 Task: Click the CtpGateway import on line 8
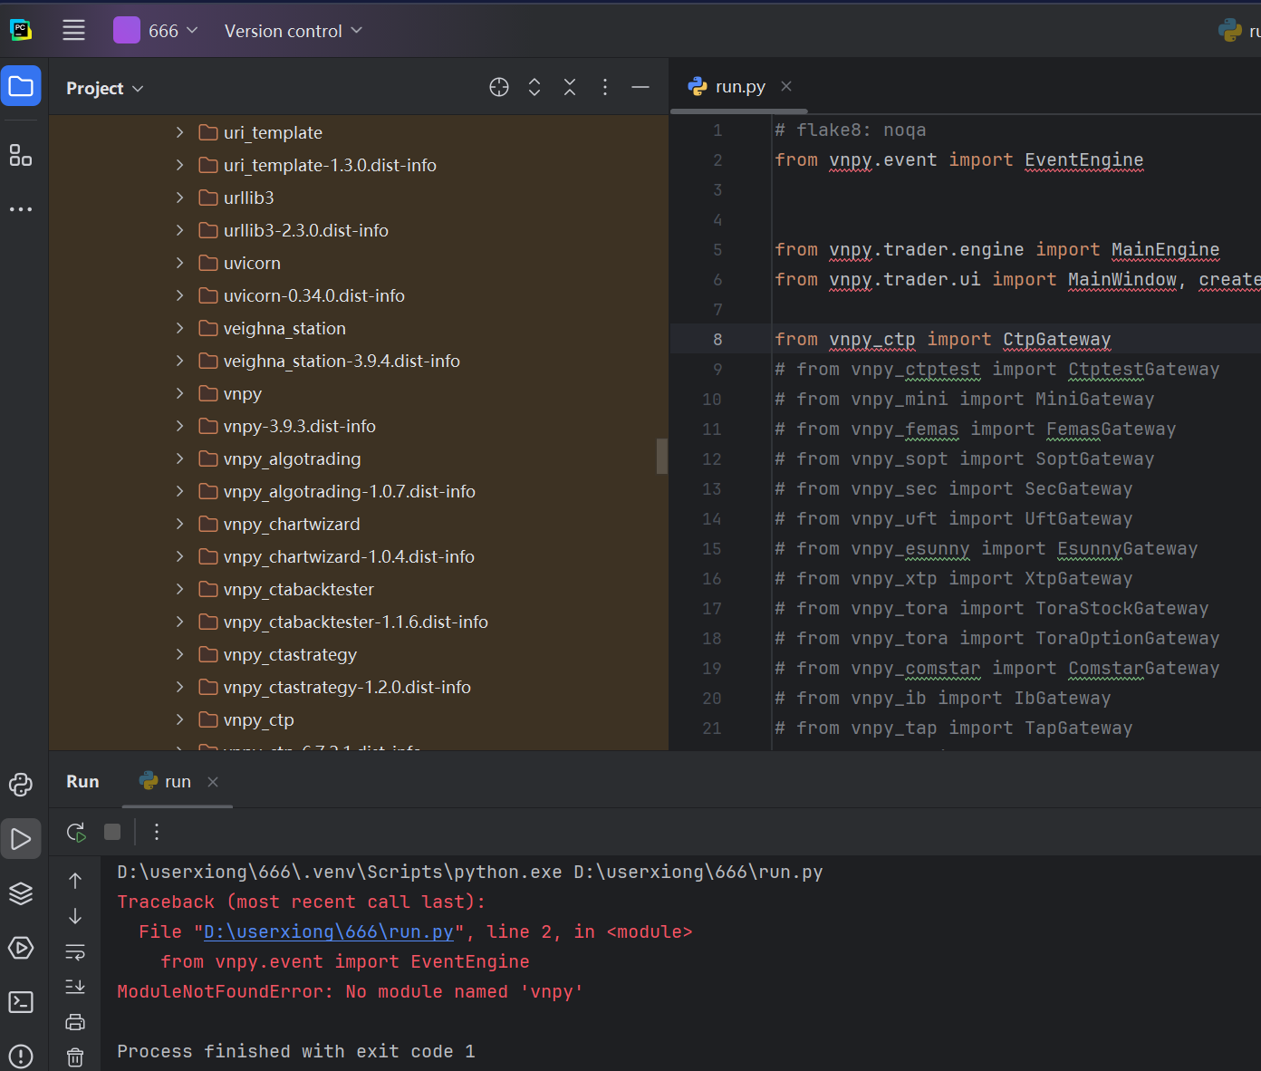1056,340
